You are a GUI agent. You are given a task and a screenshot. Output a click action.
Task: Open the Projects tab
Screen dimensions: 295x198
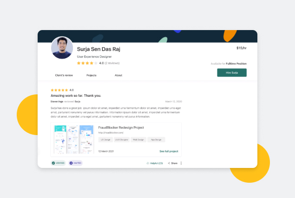click(92, 75)
